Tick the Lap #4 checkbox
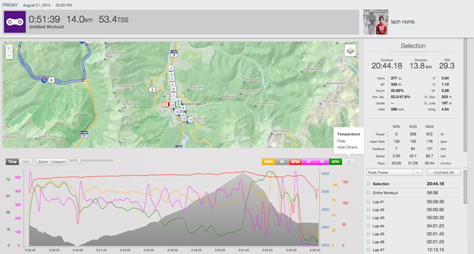Screen dimensions: 474x254 pos(368,226)
